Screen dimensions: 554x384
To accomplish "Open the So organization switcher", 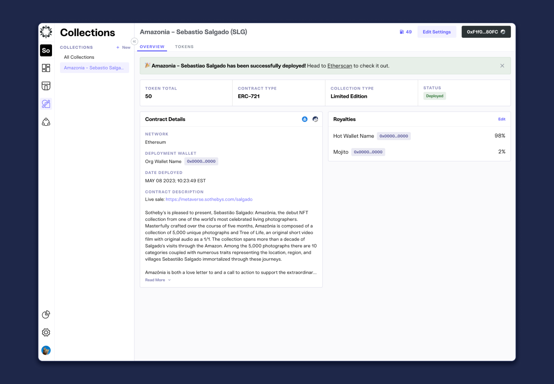I will pos(46,51).
